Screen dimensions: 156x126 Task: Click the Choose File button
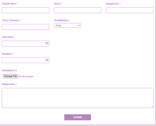click(x=10, y=76)
